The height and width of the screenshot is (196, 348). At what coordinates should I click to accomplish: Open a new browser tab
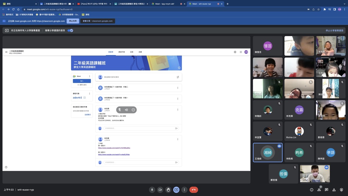pyautogui.click(x=227, y=4)
